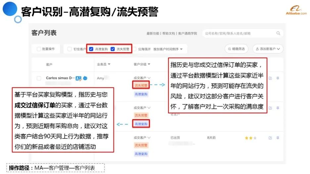Click the Alibaba.com logo

point(296,10)
